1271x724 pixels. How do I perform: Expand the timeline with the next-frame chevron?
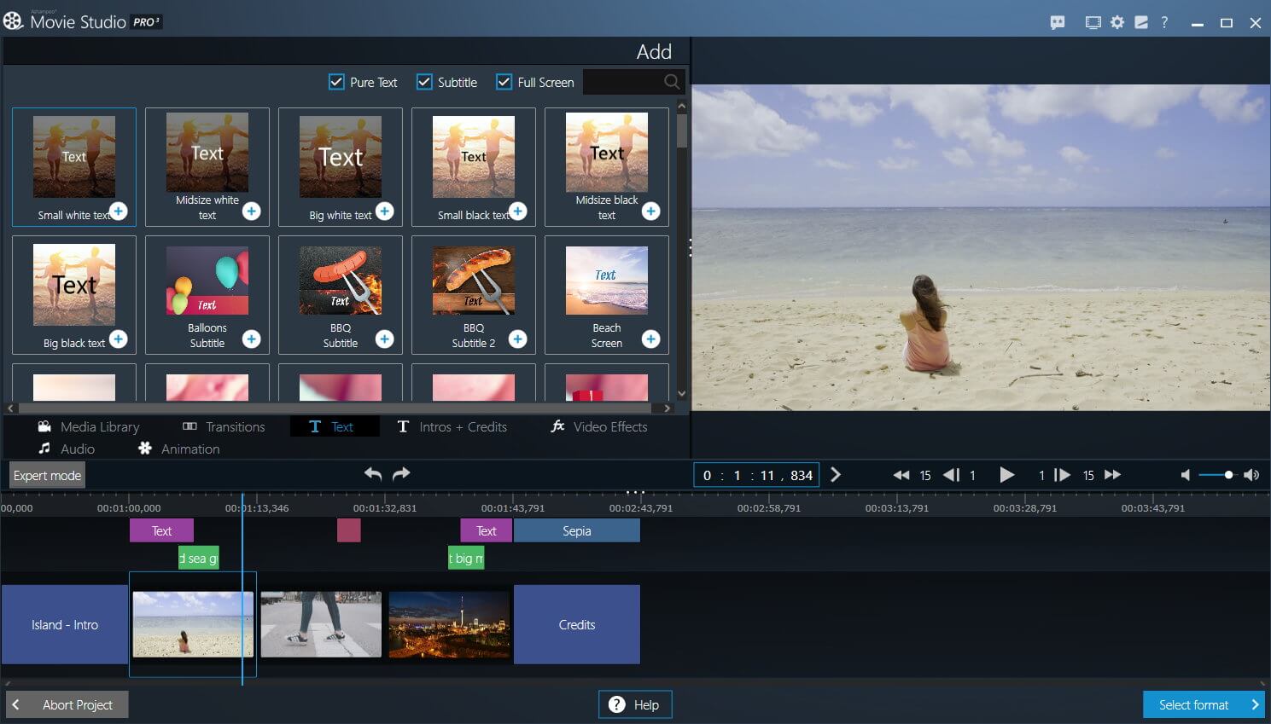click(x=835, y=475)
